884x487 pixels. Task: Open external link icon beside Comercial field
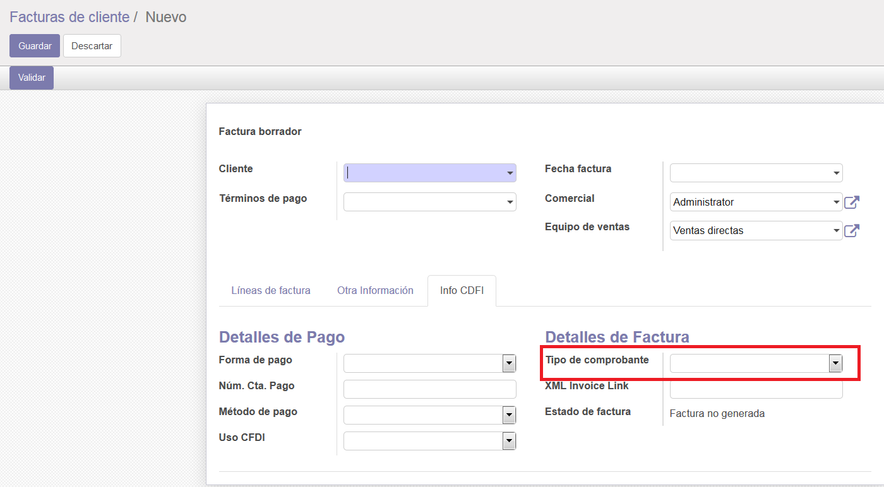tap(852, 202)
